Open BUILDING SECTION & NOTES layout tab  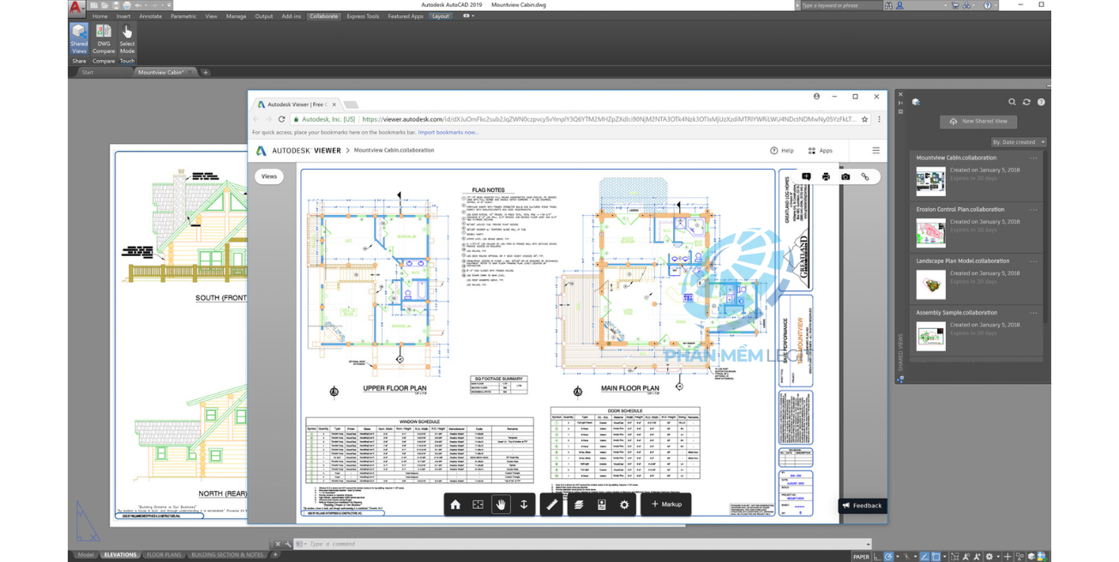(x=228, y=555)
